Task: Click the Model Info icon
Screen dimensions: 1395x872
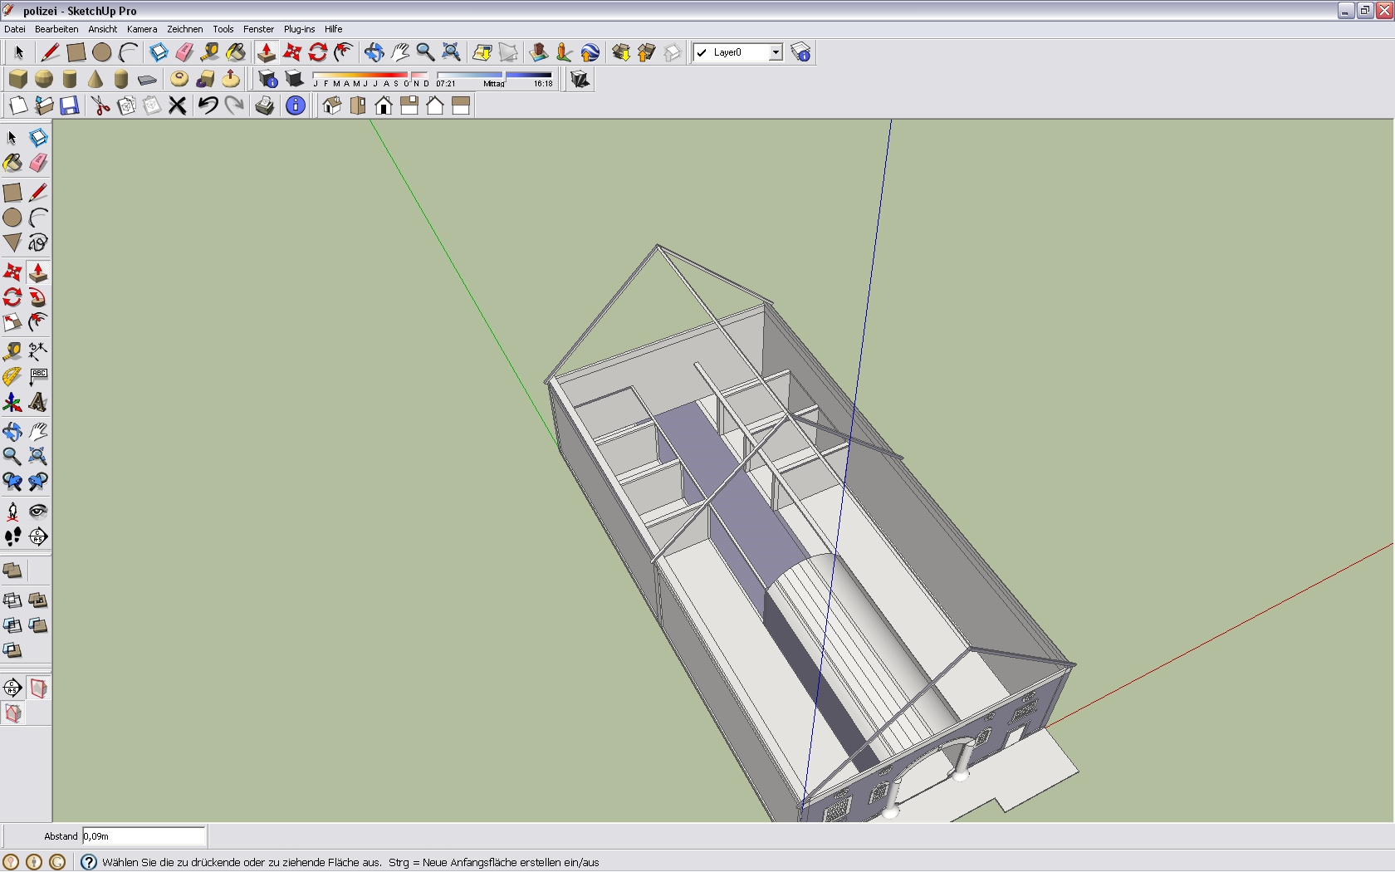Action: [x=295, y=105]
